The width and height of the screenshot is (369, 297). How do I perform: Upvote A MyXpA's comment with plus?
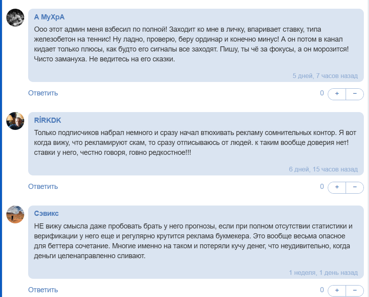[x=337, y=94]
